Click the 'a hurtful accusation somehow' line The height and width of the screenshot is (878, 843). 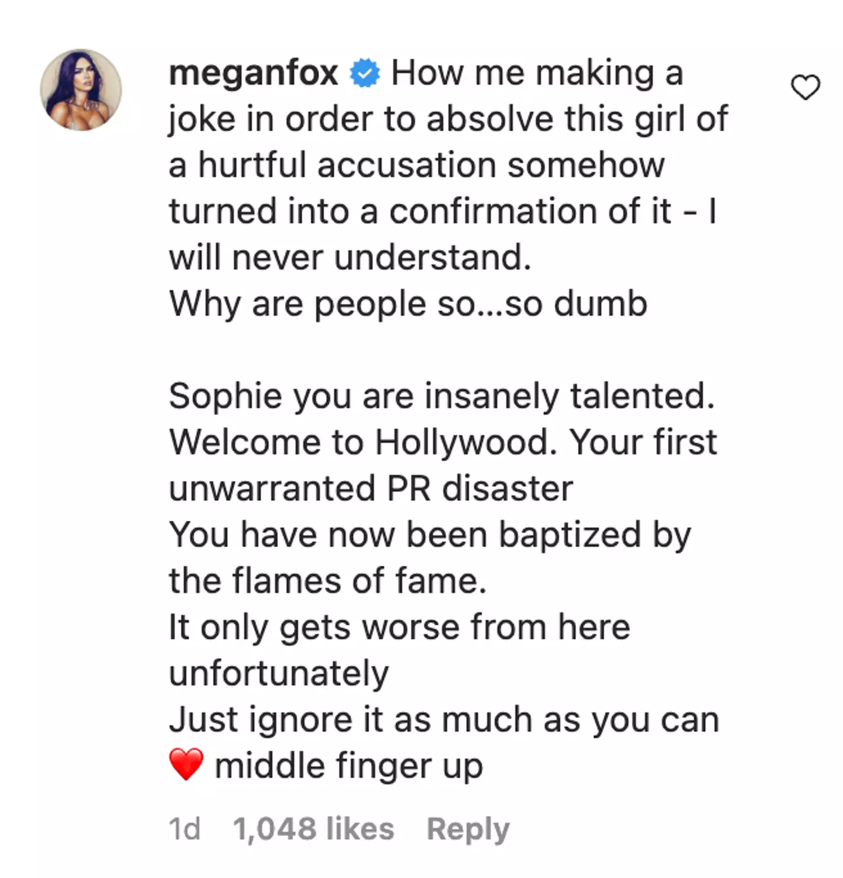[416, 165]
